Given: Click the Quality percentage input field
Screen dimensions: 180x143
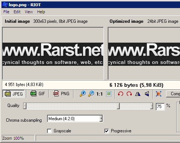Looking at the screenshot, I should pos(160,107).
